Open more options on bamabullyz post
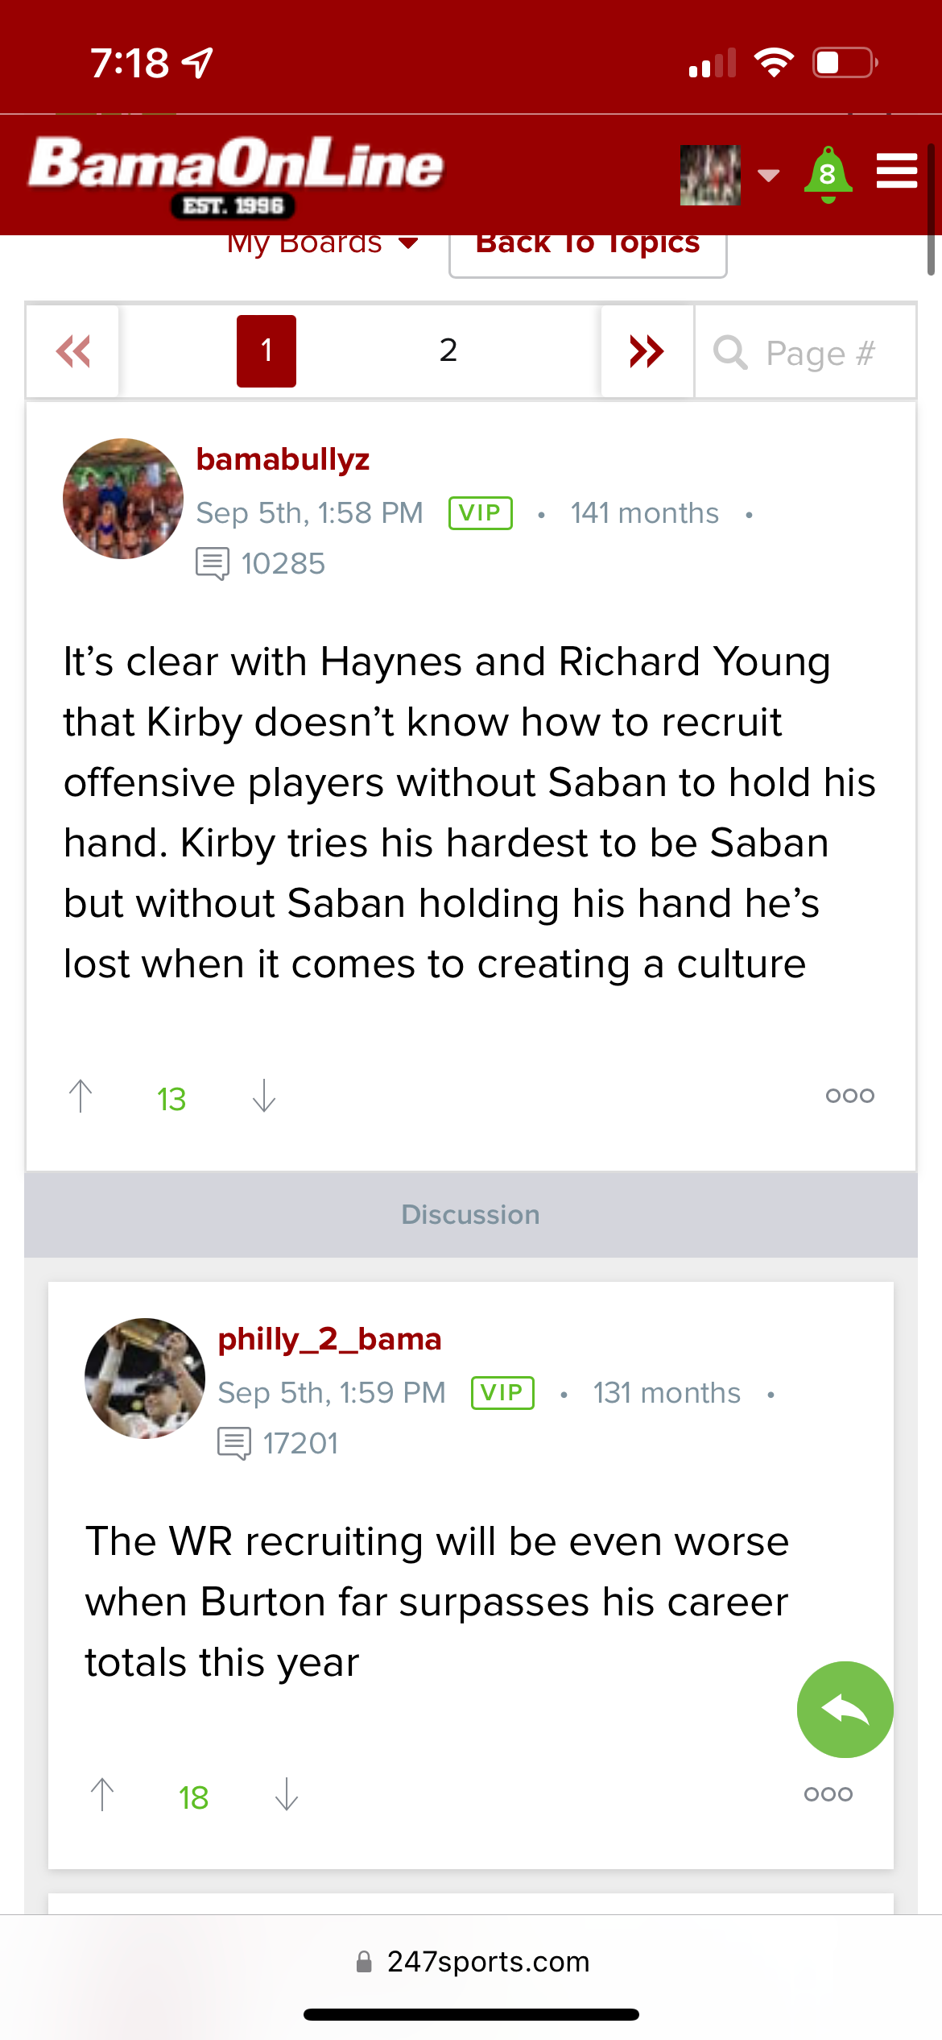The image size is (942, 2040). coord(849,1096)
